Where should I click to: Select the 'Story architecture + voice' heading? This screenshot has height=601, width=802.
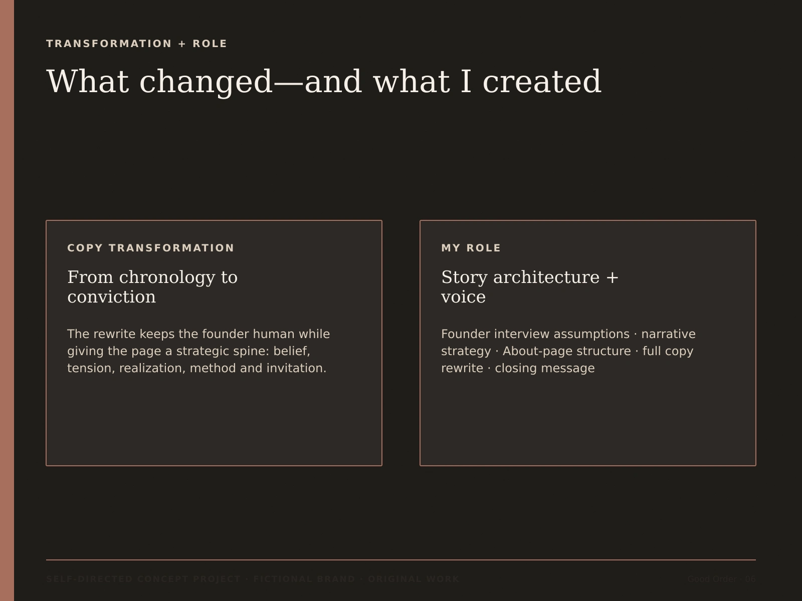(x=530, y=287)
